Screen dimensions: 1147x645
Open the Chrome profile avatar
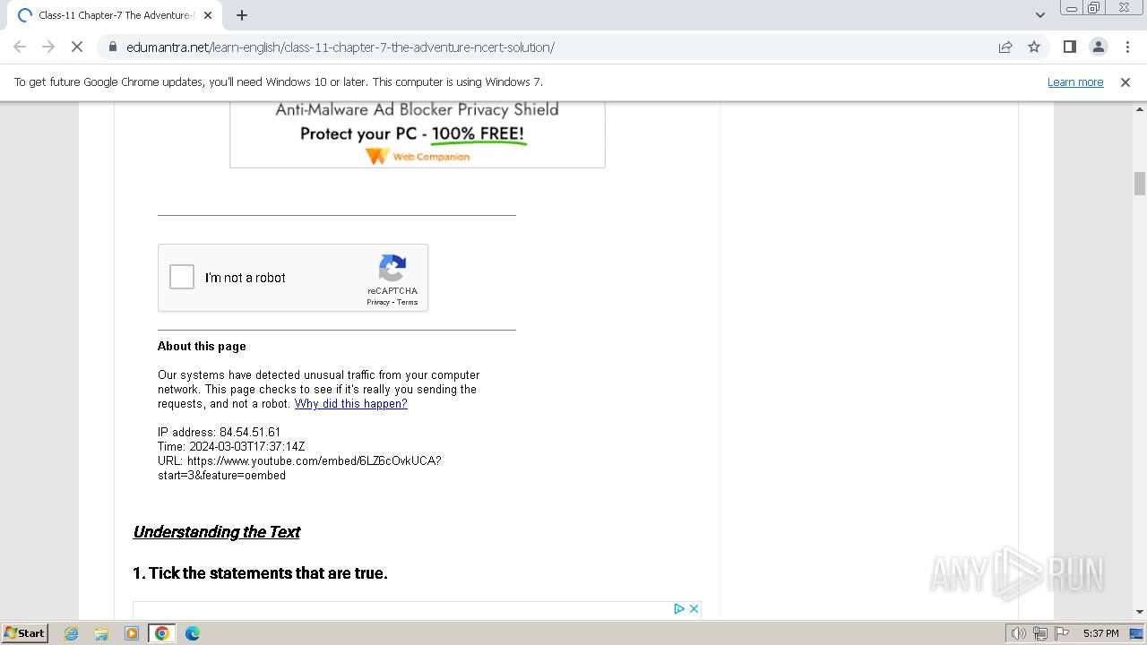click(x=1098, y=47)
